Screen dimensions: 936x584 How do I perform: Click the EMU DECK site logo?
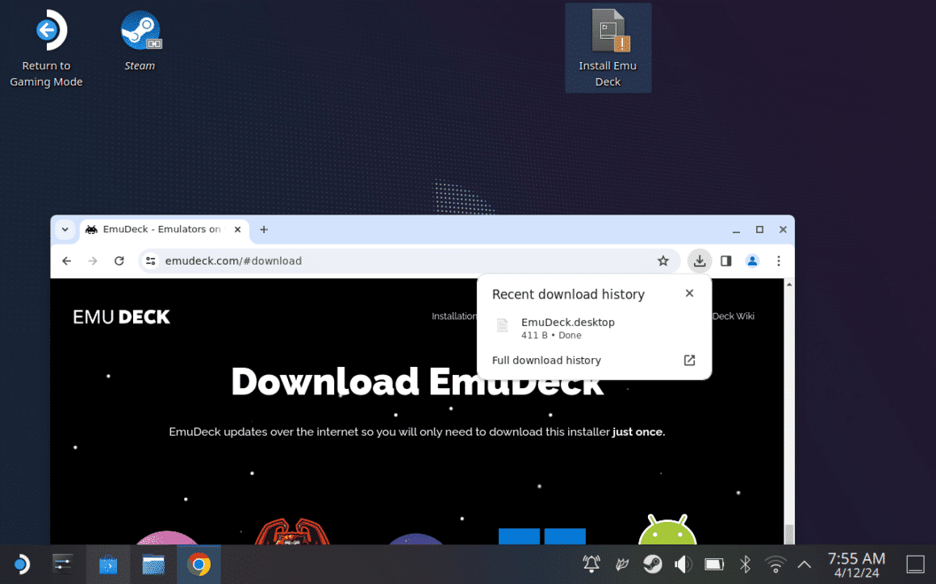(121, 317)
